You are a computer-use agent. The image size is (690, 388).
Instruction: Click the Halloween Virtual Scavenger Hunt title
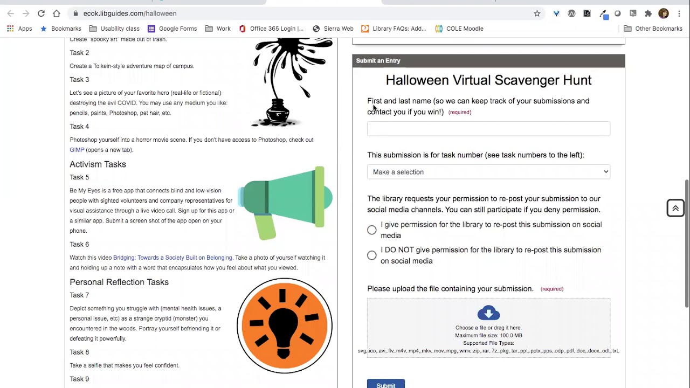tap(488, 80)
